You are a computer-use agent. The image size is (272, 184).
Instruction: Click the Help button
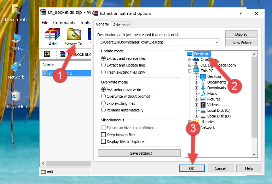(x=249, y=168)
